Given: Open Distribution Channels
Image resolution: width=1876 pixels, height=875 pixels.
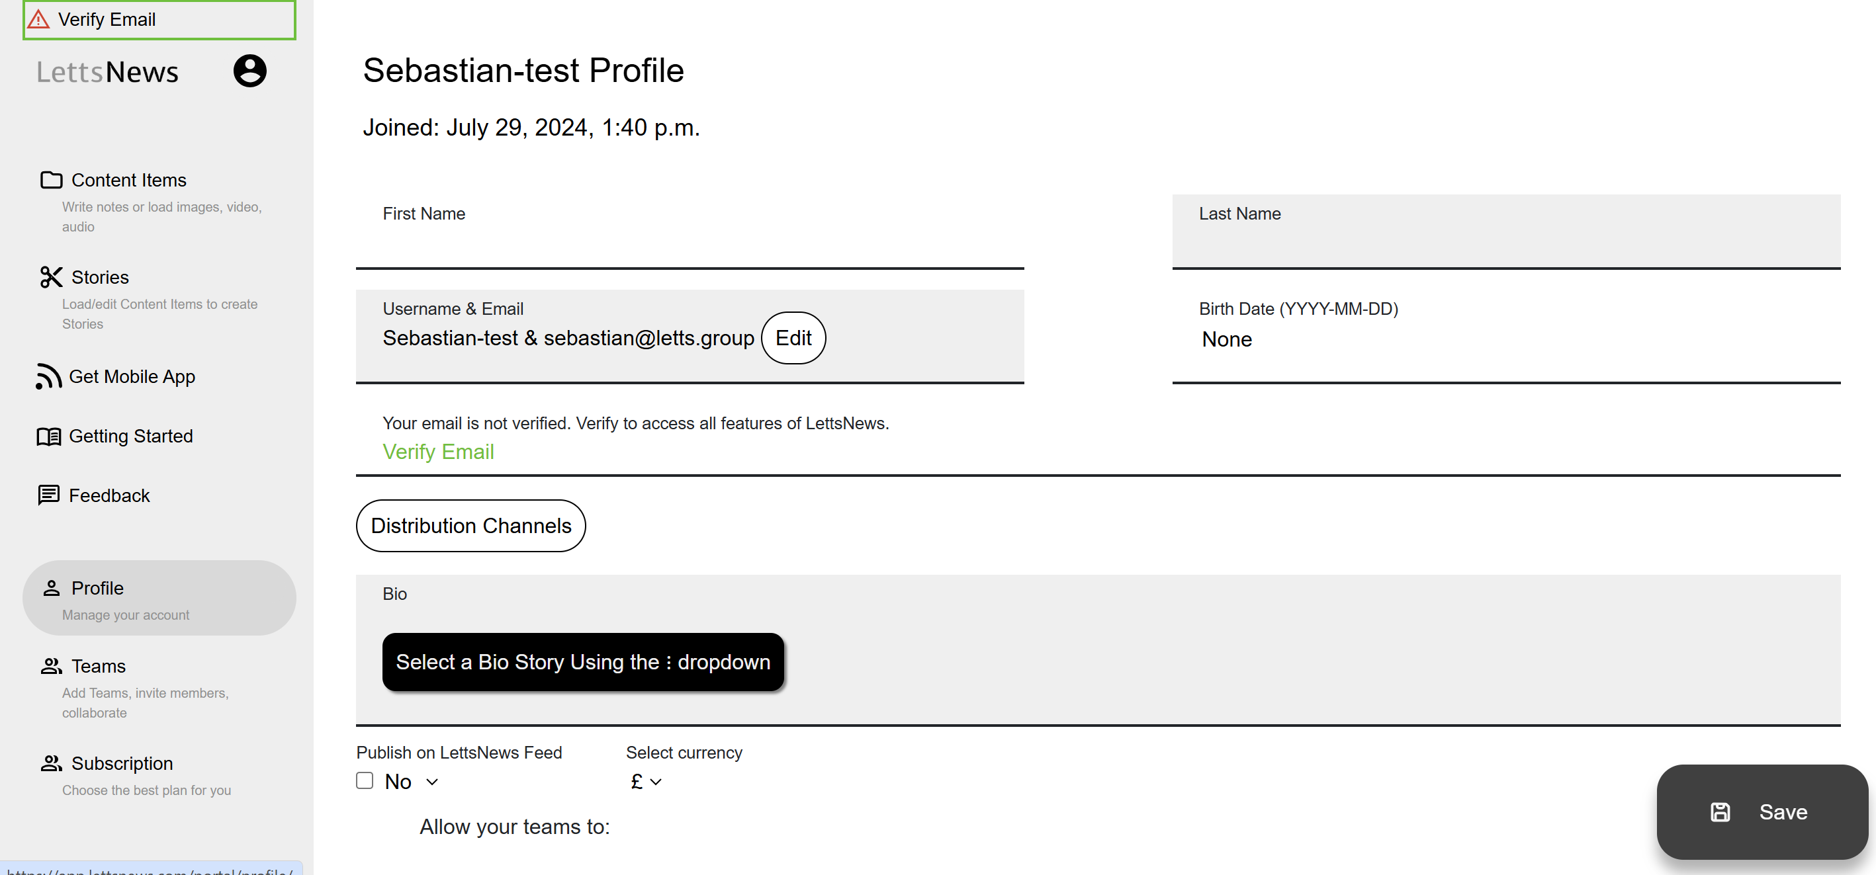Looking at the screenshot, I should (x=470, y=526).
